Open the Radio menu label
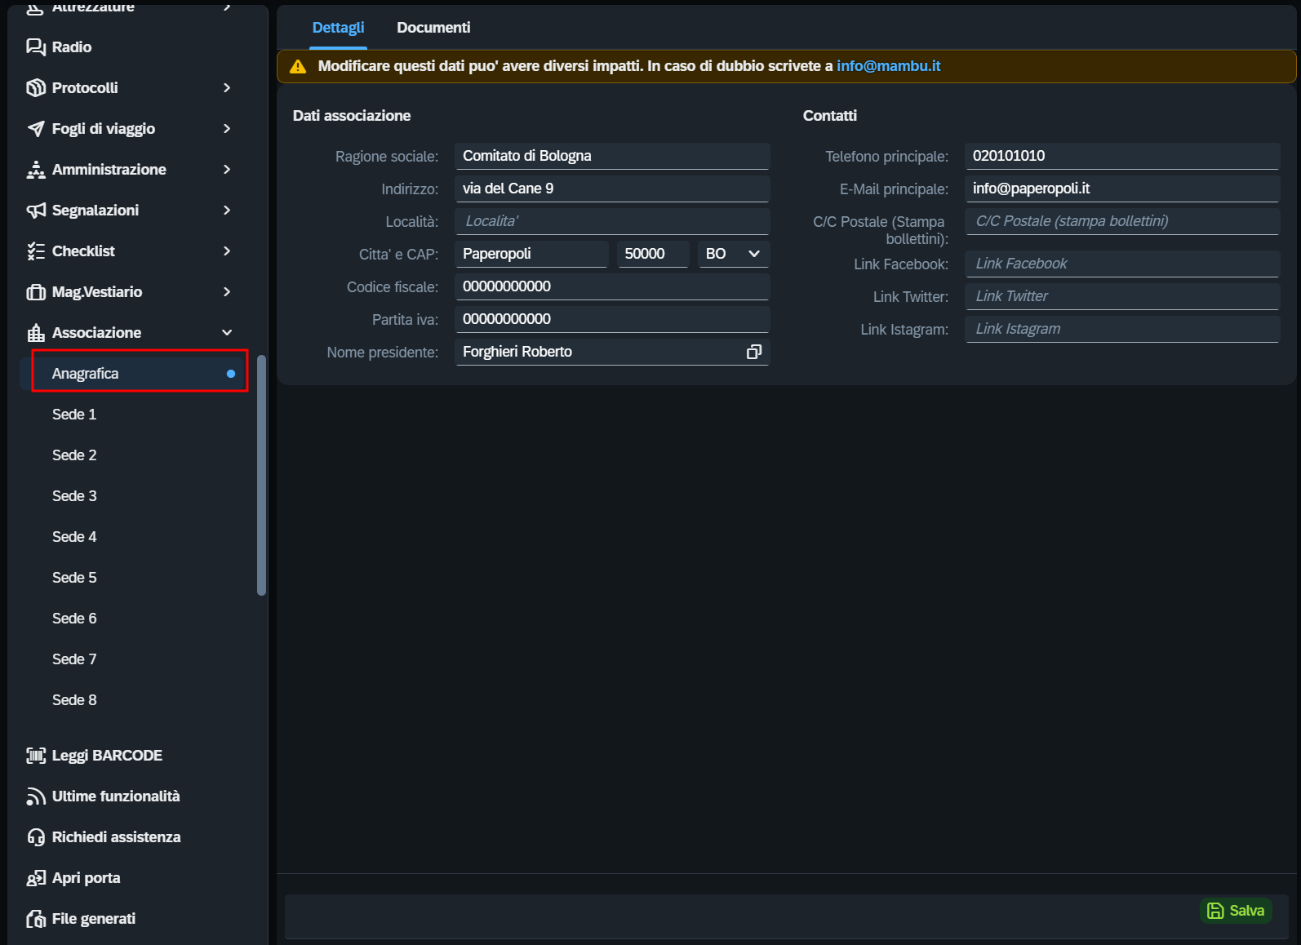This screenshot has height=945, width=1301. click(x=72, y=47)
